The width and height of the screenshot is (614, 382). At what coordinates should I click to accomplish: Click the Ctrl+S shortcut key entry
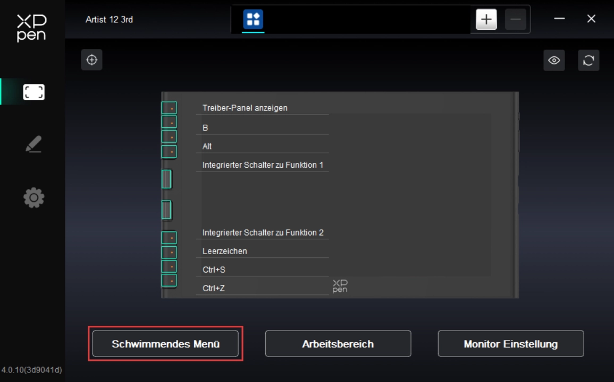(214, 270)
